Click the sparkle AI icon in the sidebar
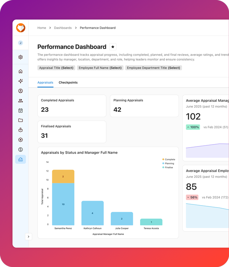Screen dimensions: 229x267 coord(21,81)
